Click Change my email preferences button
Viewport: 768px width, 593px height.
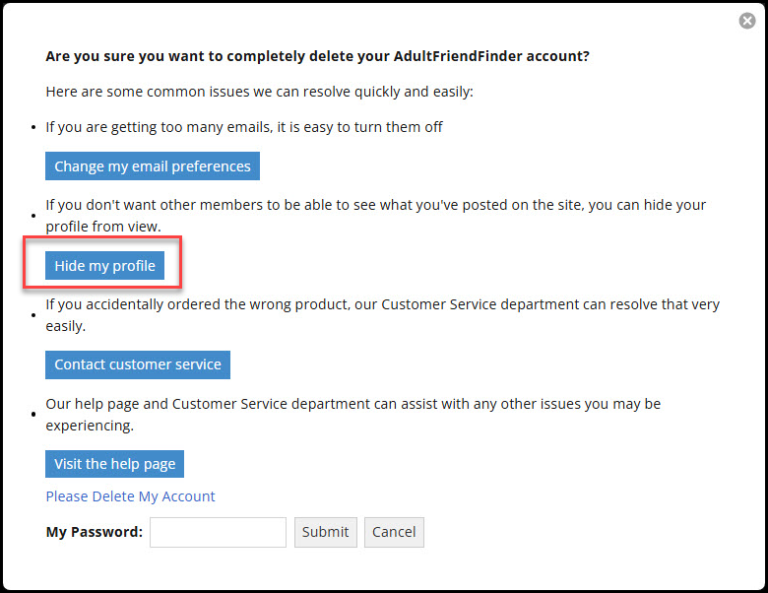153,166
